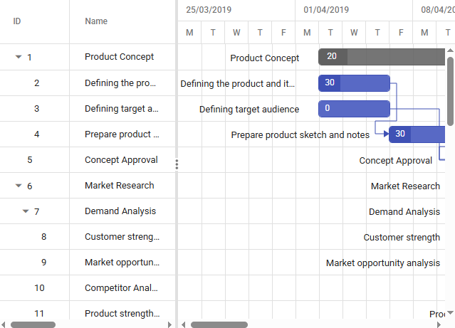Click the vertical scrollbar up arrow
This screenshot has width=455, height=328.
450,51
